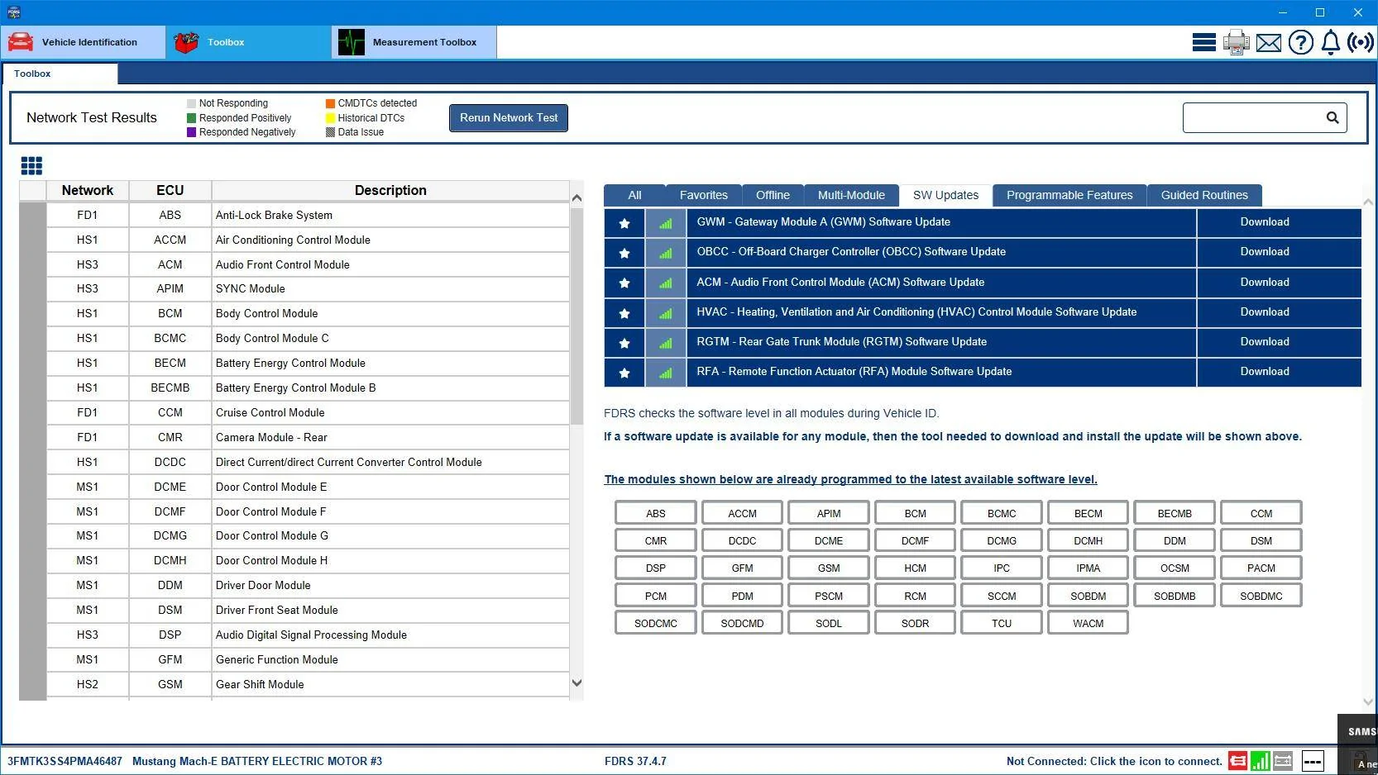Image resolution: width=1378 pixels, height=775 pixels.
Task: Click the printer icon
Action: tap(1236, 42)
